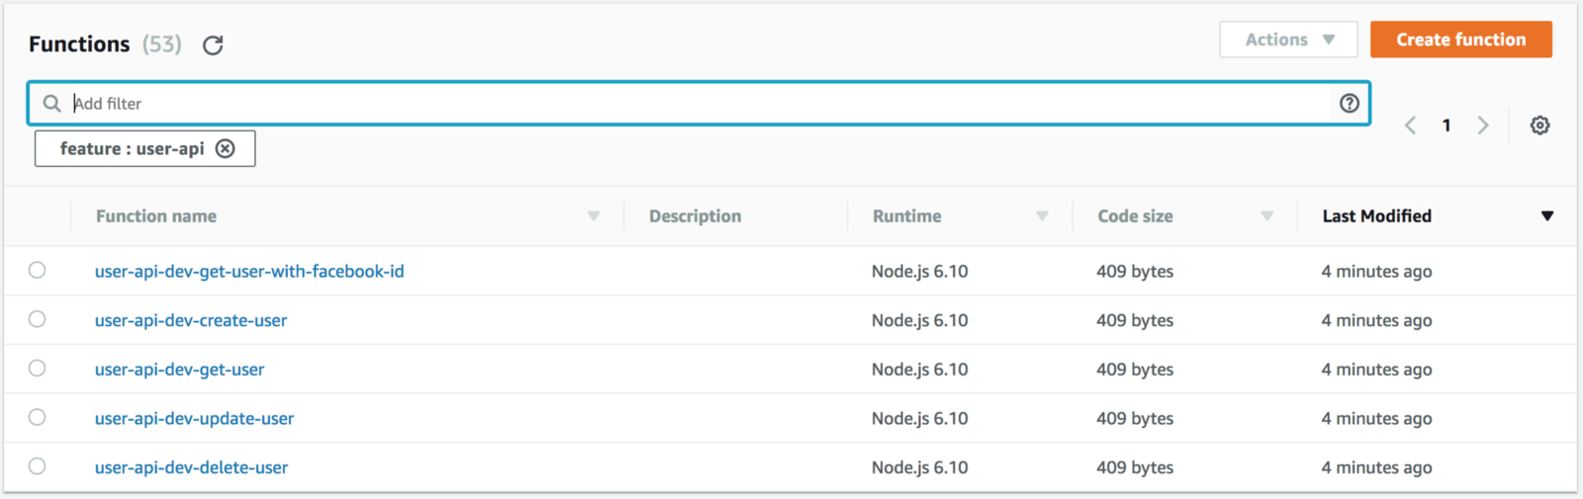
Task: Focus the Add filter search field
Action: (693, 103)
